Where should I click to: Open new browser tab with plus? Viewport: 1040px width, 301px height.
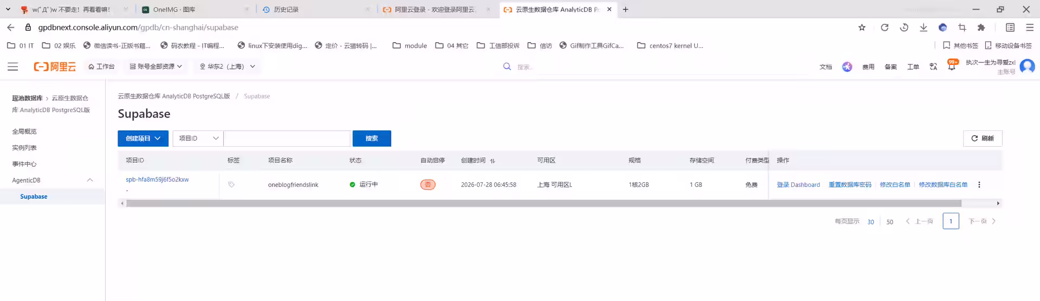[x=626, y=9]
